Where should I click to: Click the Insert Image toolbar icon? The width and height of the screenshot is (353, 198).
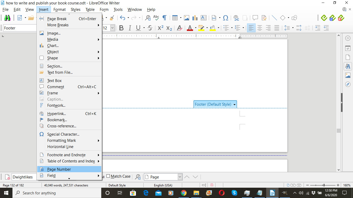click(187, 18)
